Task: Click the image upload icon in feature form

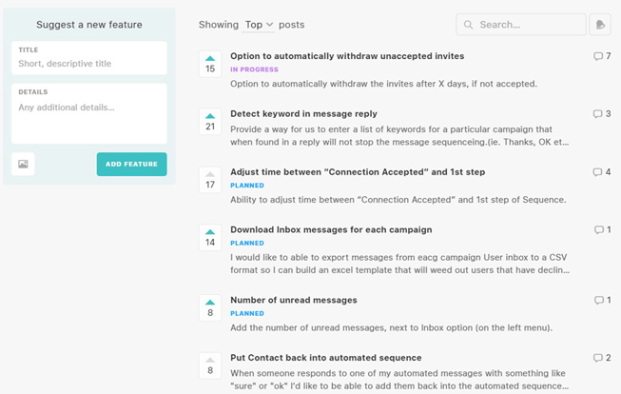Action: coord(23,164)
